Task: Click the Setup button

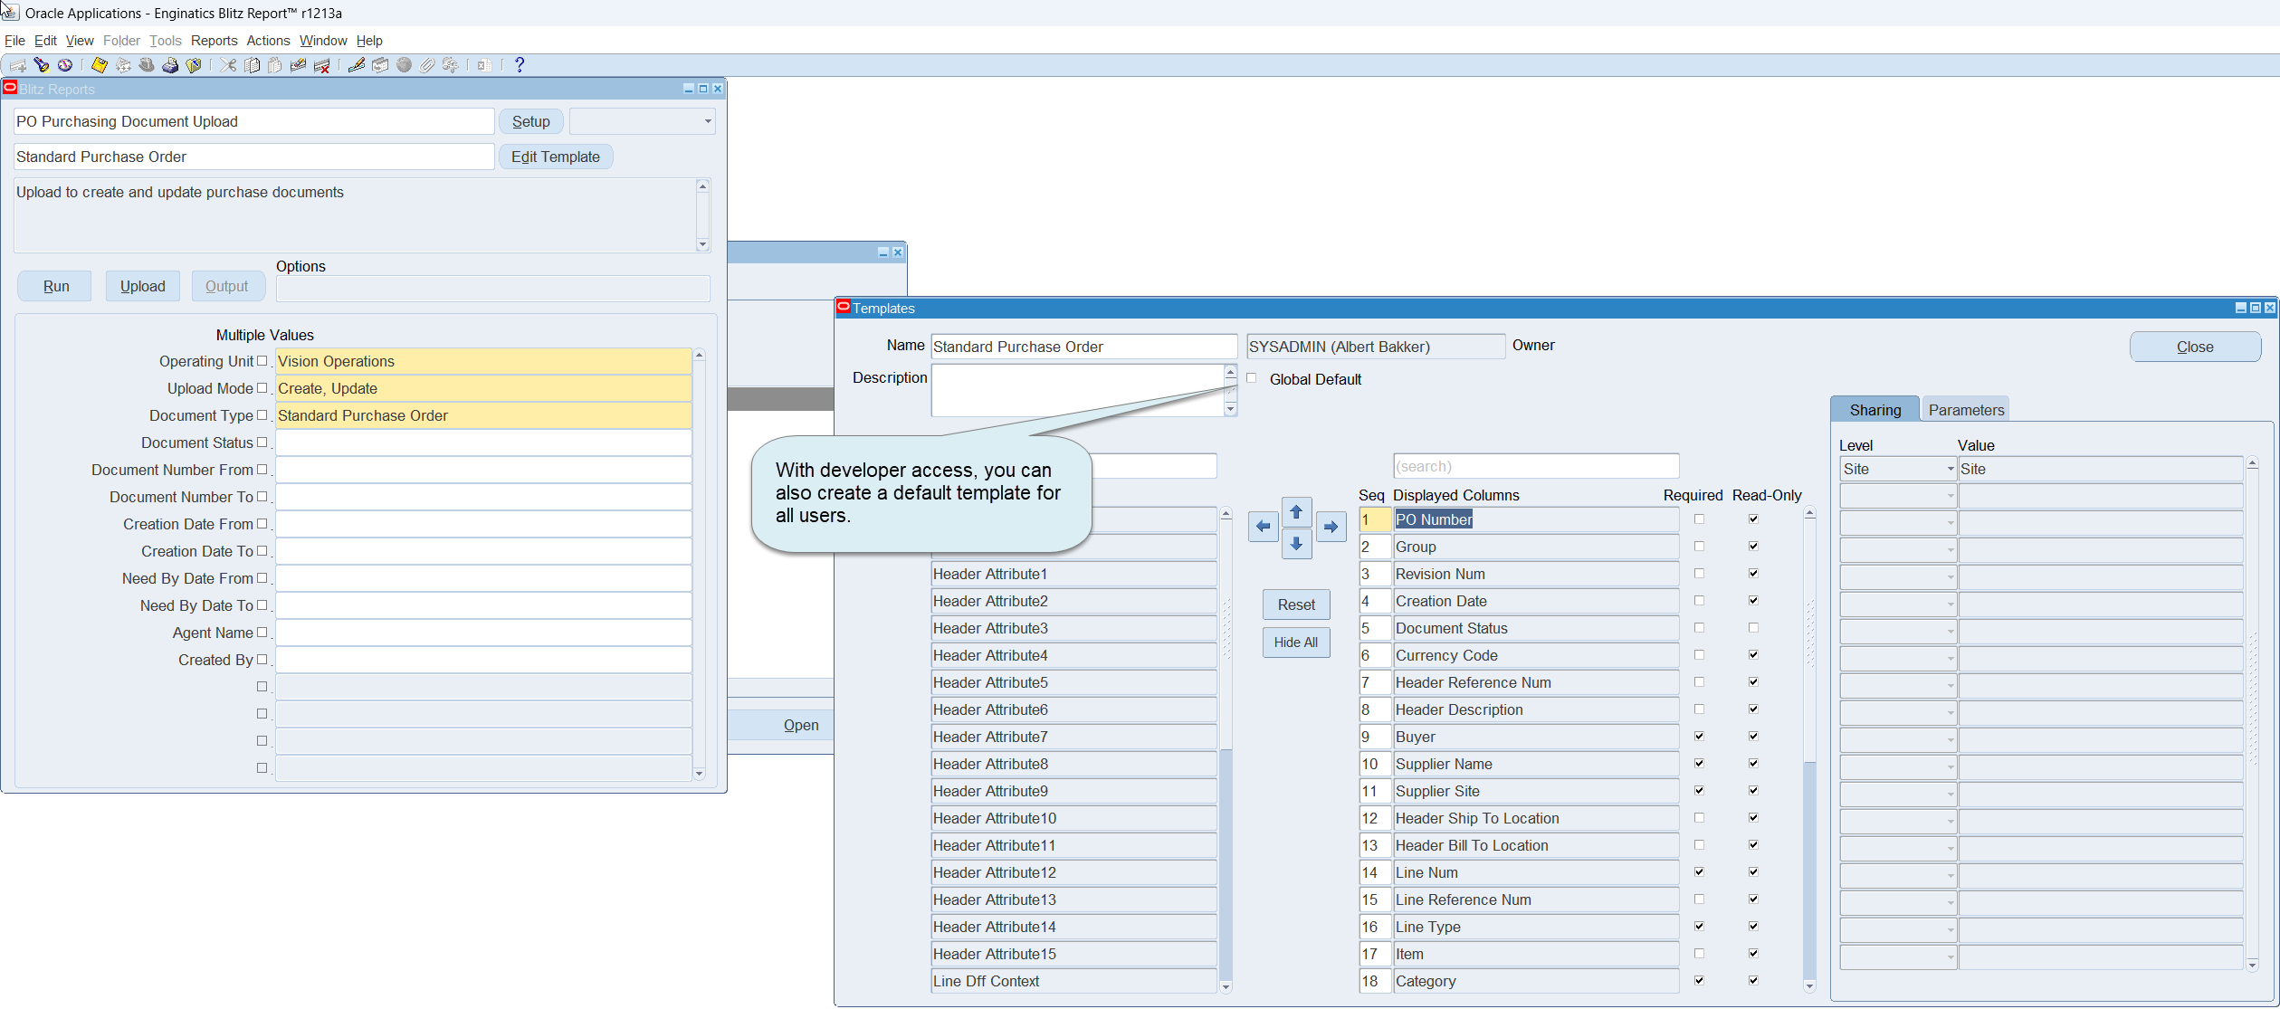Action: 531,121
